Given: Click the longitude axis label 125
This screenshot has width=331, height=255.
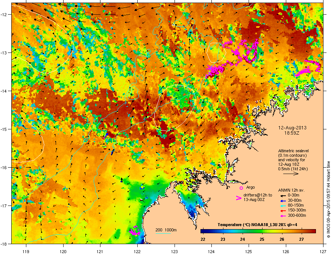Looking at the screenshot, I should click(249, 251).
